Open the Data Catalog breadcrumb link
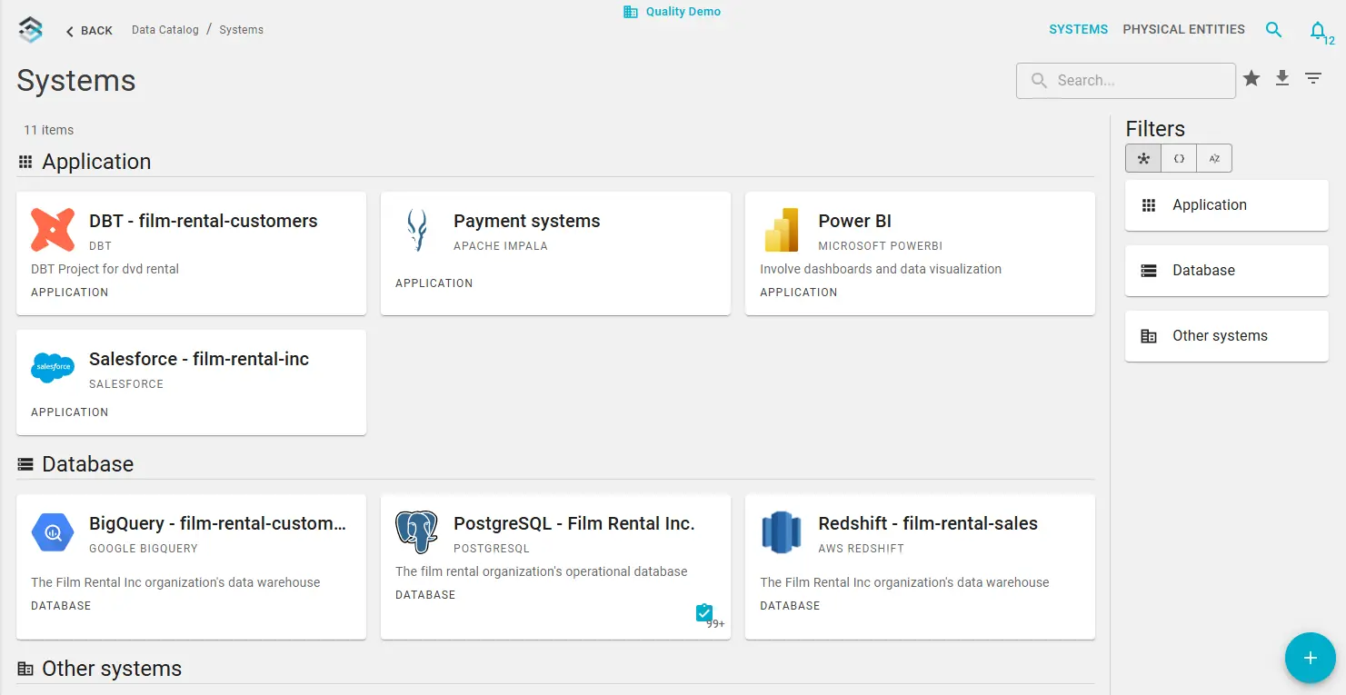Screen dimensions: 1346x695 point(165,29)
